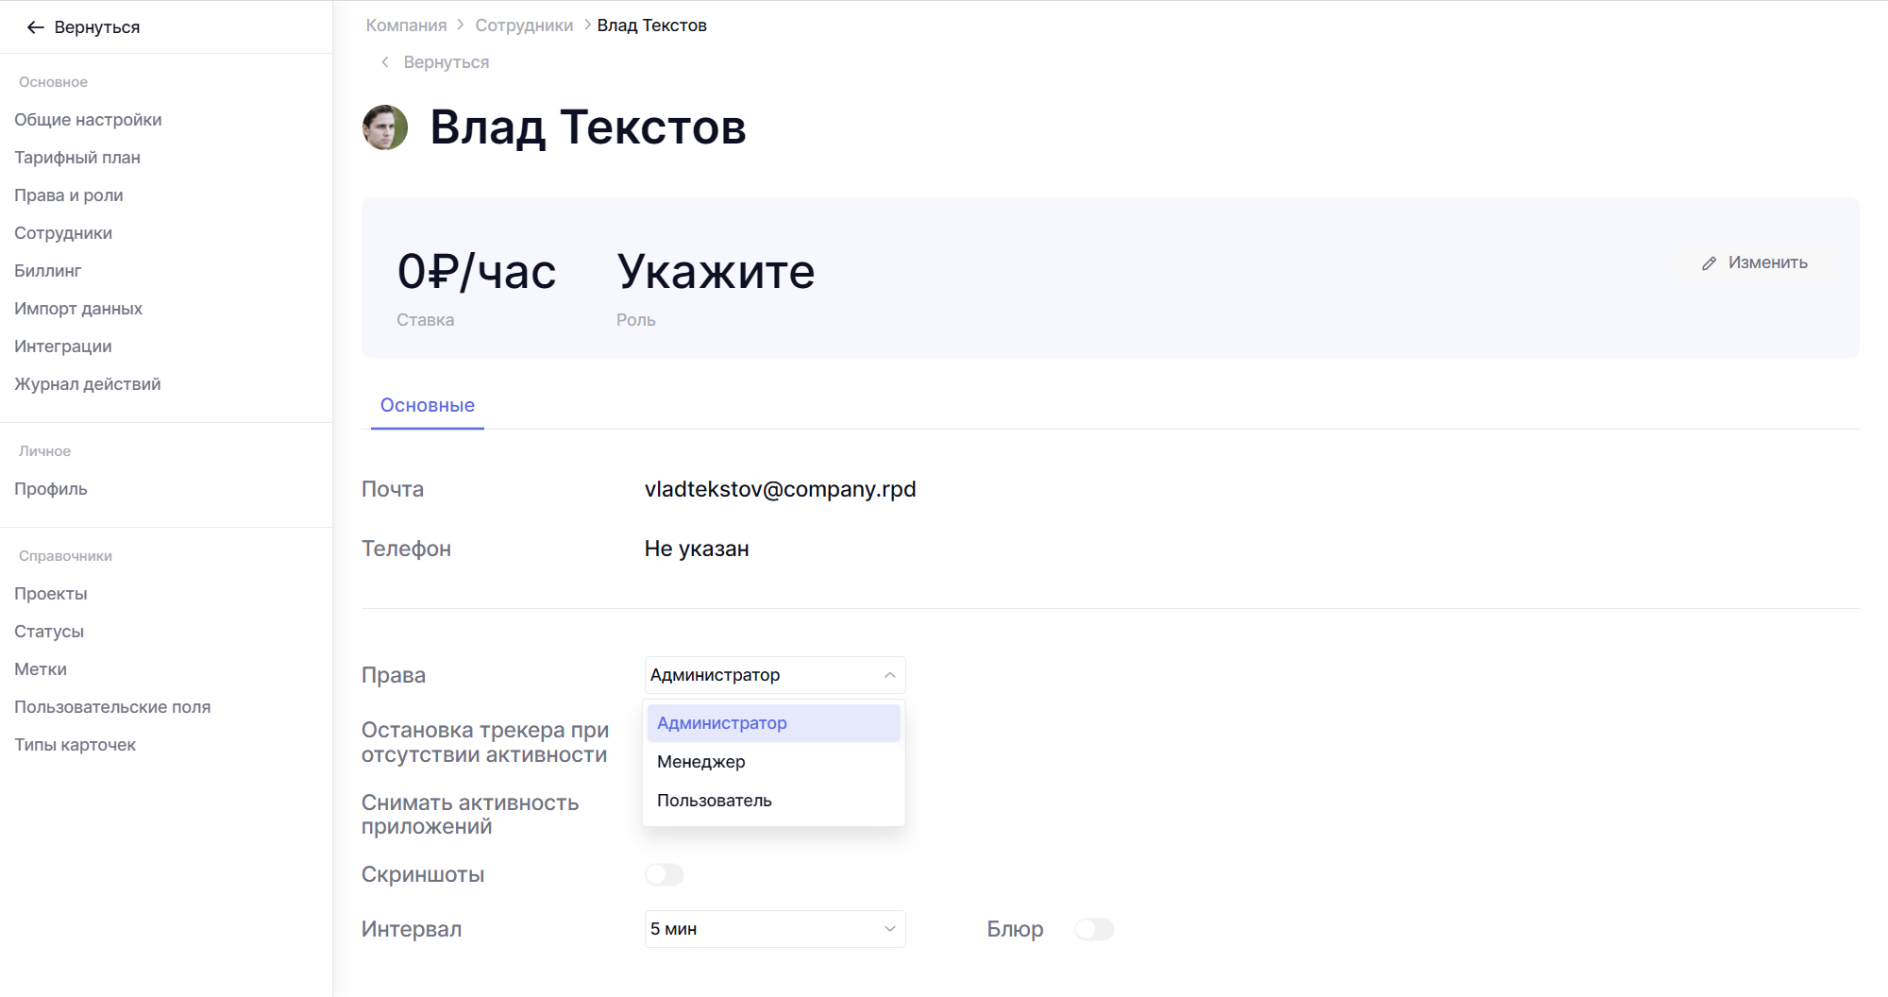This screenshot has height=997, width=1888.
Task: Go to Тарифный план settings
Action: point(77,158)
